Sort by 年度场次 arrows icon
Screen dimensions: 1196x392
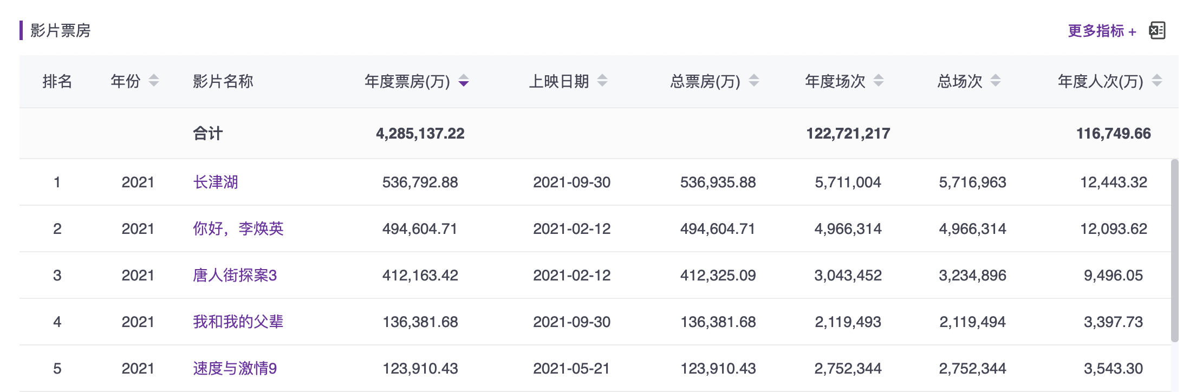click(x=879, y=81)
